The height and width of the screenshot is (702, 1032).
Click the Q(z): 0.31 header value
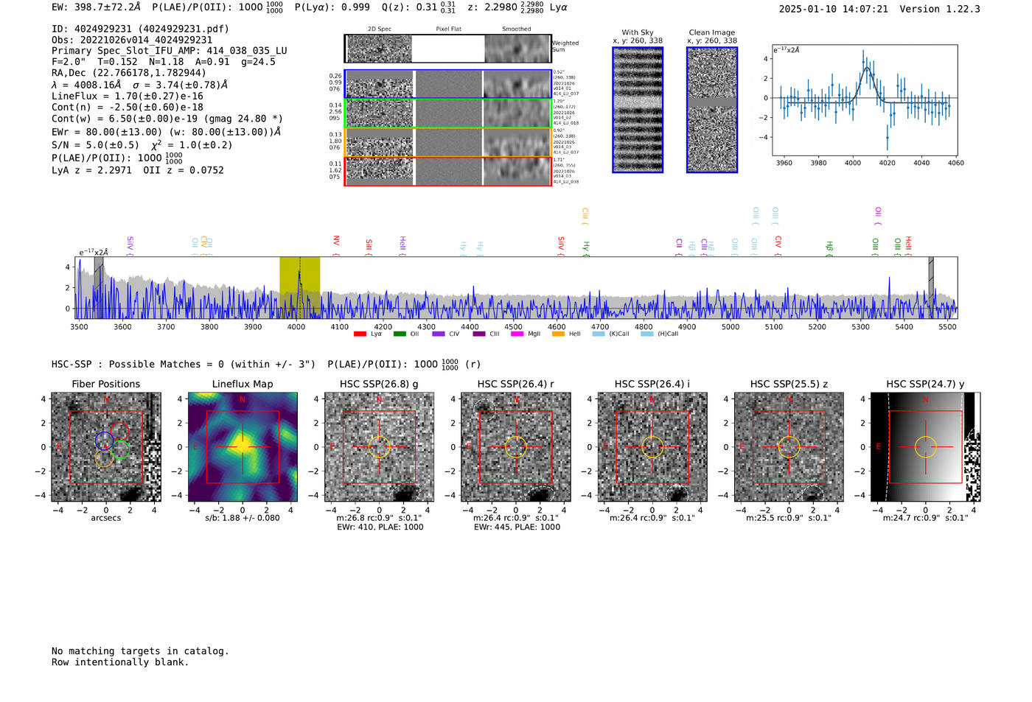419,7
